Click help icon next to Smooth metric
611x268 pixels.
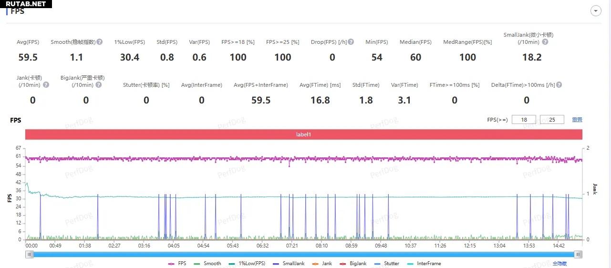click(x=100, y=42)
